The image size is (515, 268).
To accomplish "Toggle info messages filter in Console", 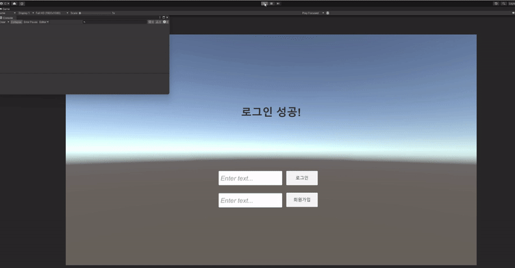I will pyautogui.click(x=151, y=22).
